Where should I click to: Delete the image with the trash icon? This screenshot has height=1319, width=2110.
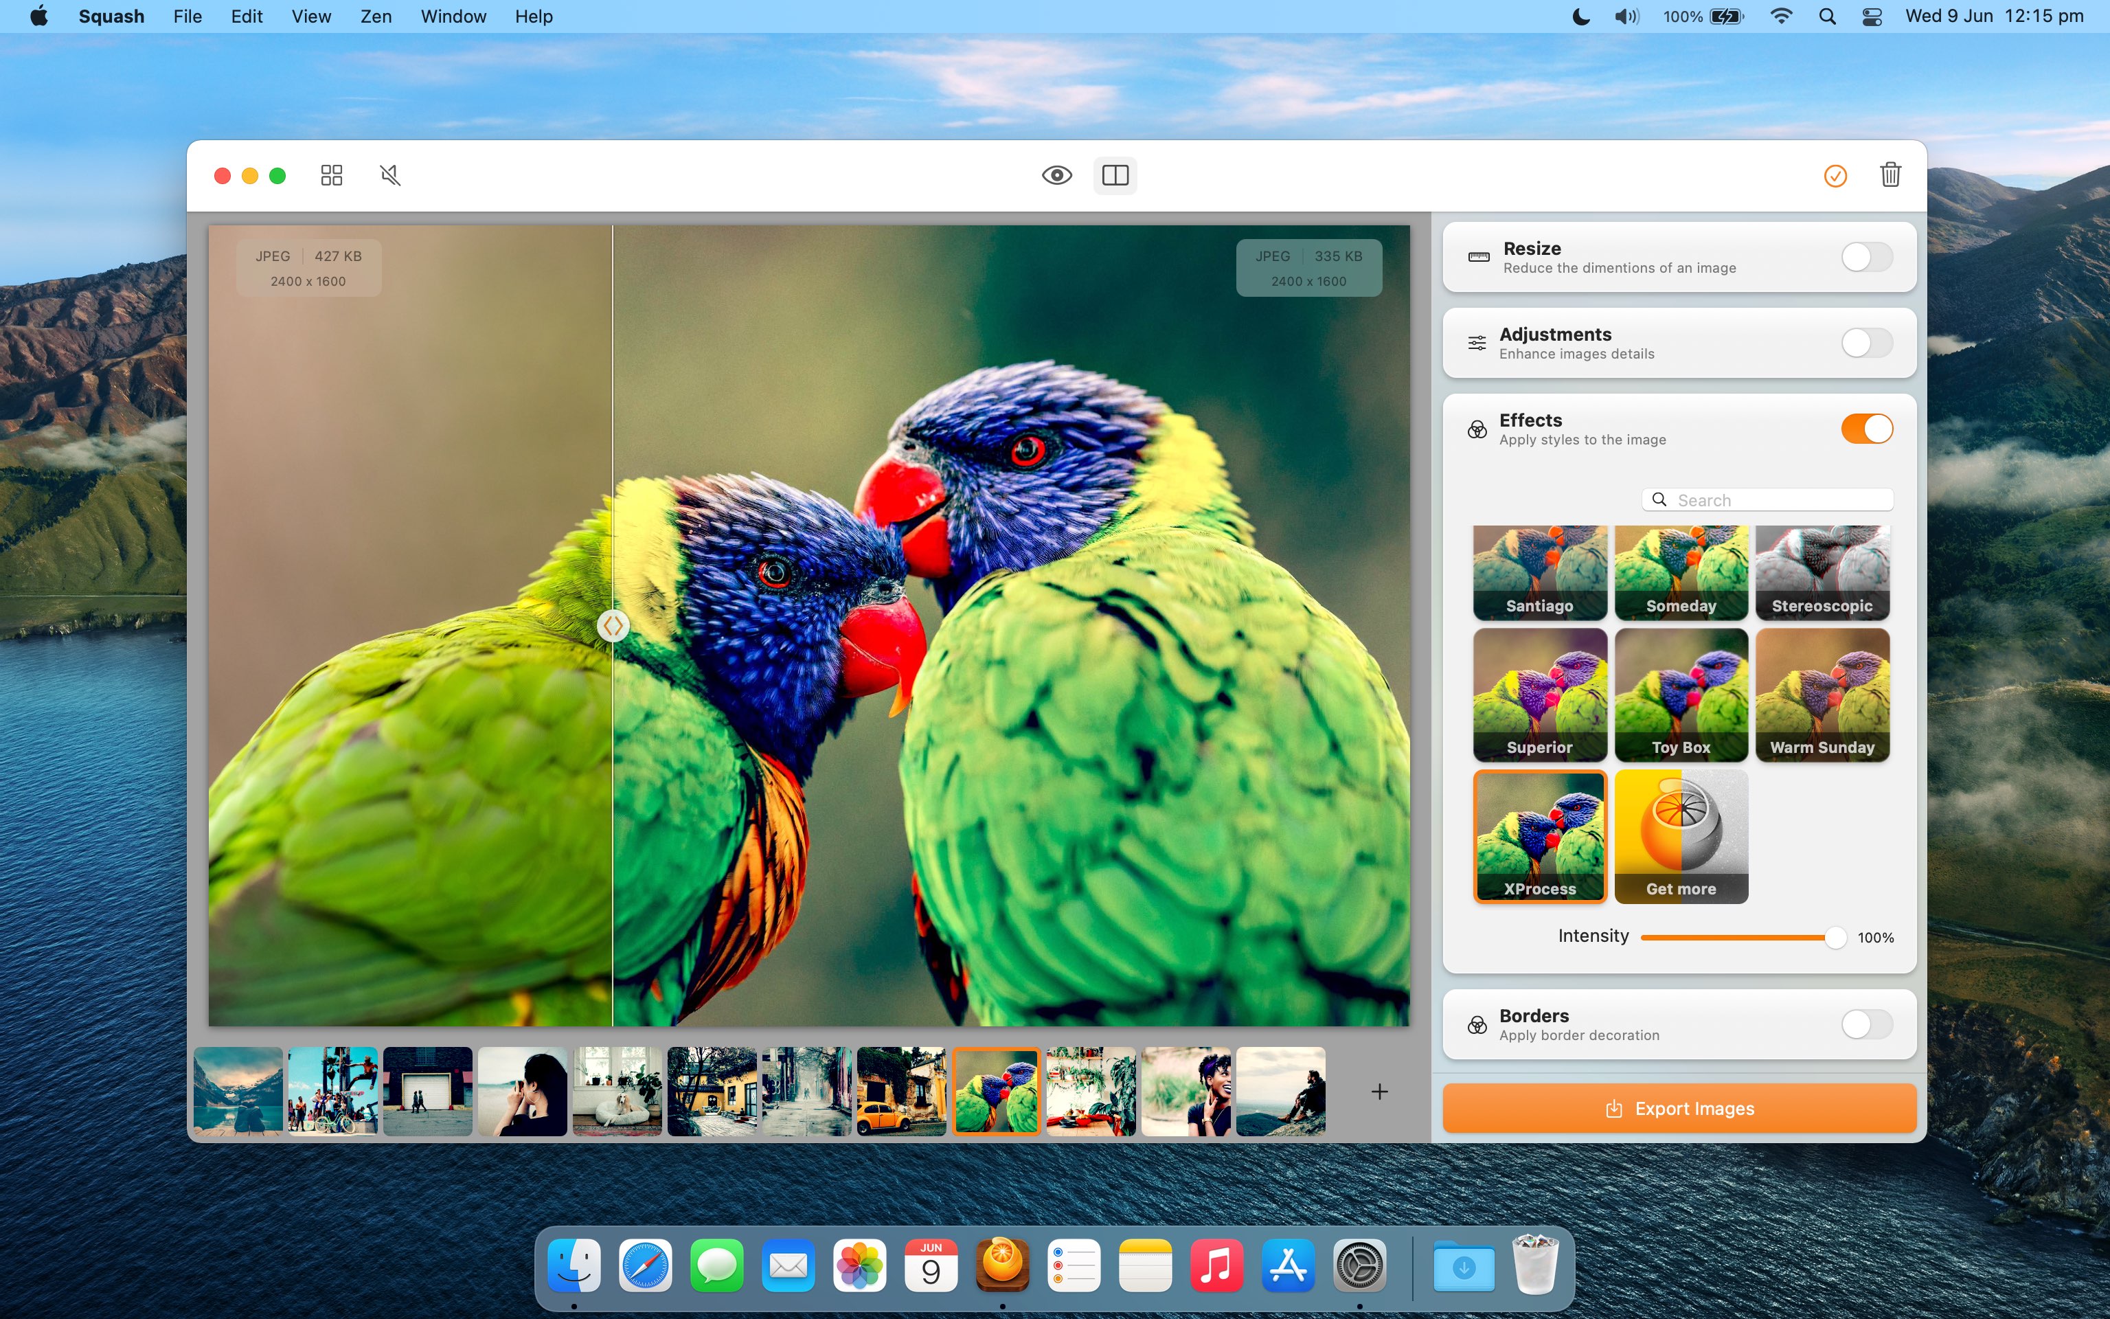(x=1890, y=175)
